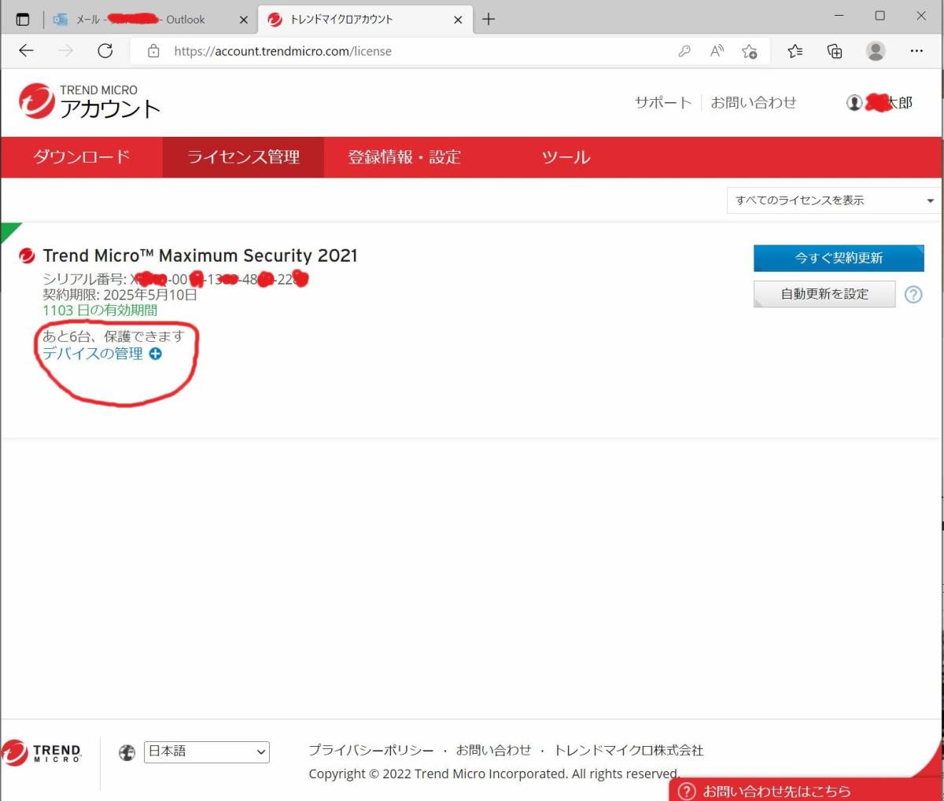Close the Outlook mail tab

(x=243, y=20)
